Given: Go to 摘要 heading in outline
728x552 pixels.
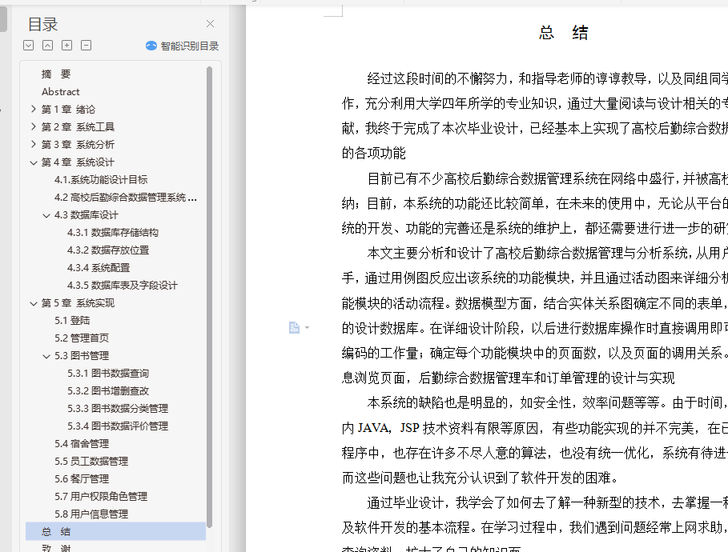Looking at the screenshot, I should pyautogui.click(x=56, y=74).
